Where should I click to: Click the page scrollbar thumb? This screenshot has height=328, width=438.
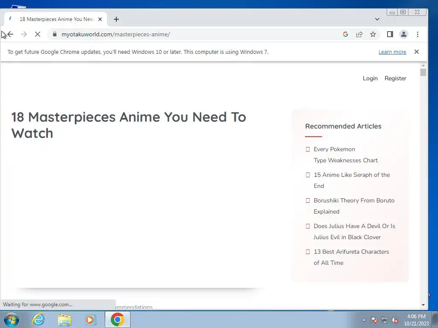(423, 72)
